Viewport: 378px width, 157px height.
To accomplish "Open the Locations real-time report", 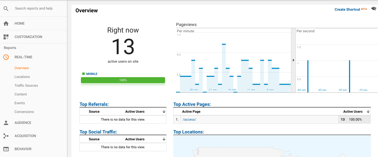I will [x=22, y=77].
